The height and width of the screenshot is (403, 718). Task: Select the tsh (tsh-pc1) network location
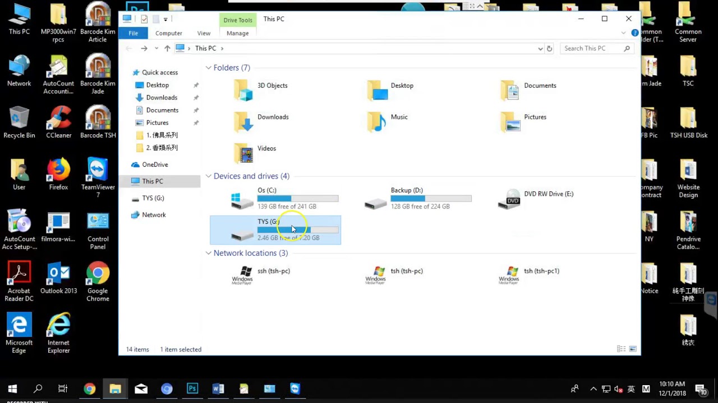click(x=530, y=275)
